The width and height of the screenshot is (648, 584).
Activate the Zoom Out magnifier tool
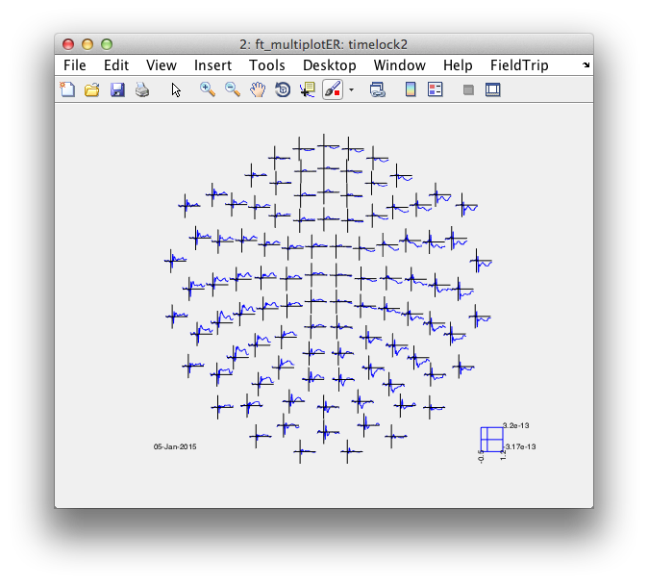tap(233, 89)
